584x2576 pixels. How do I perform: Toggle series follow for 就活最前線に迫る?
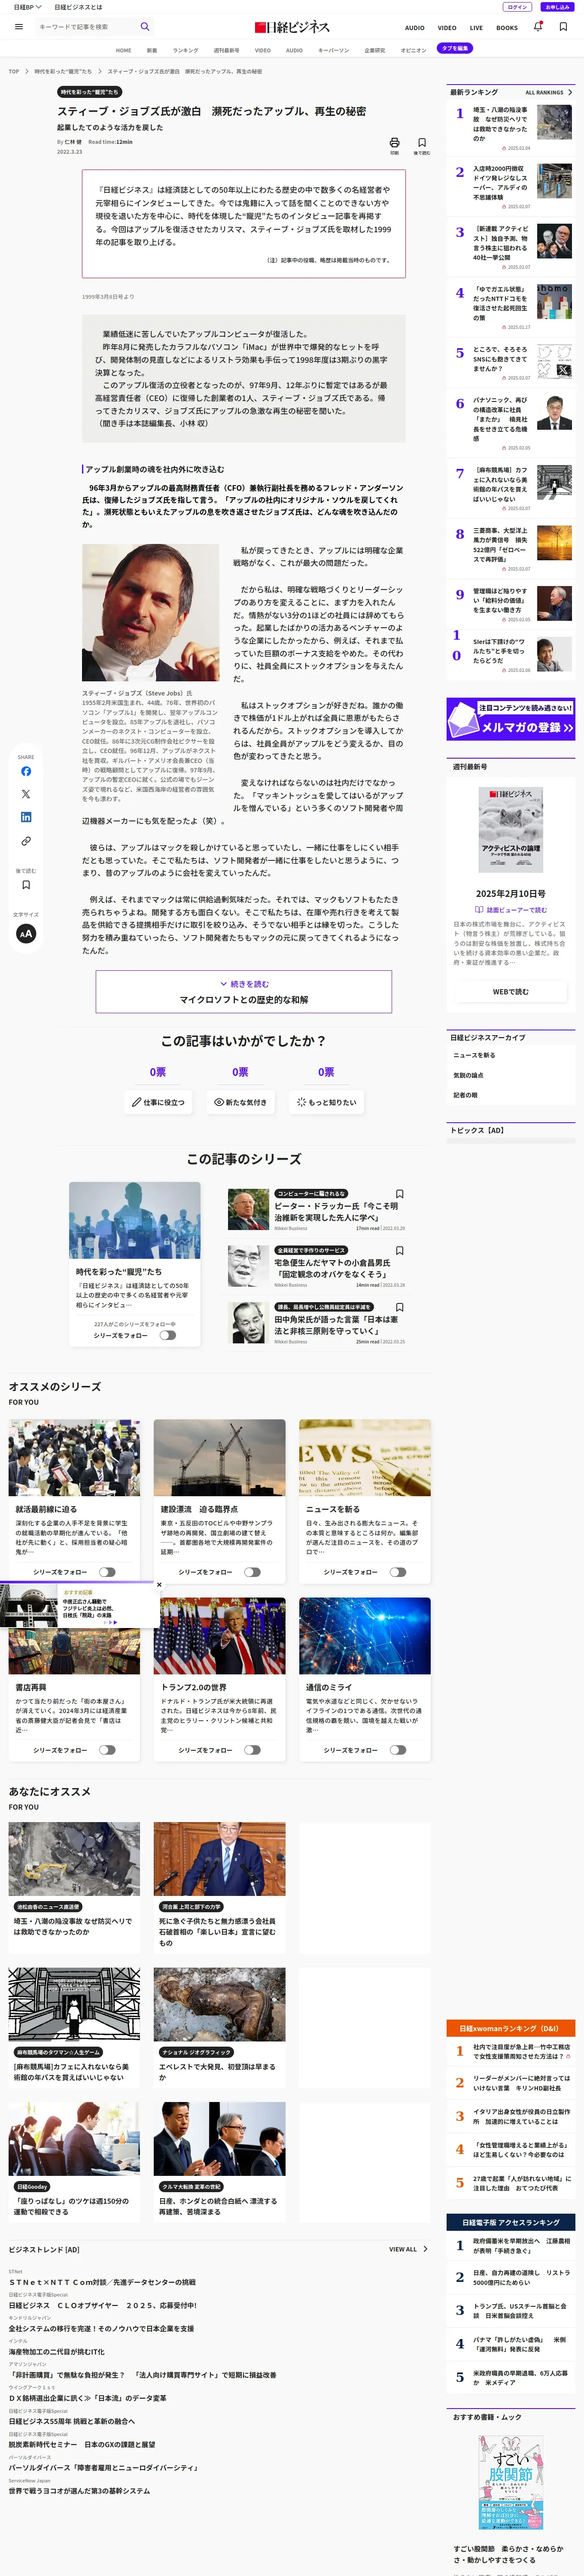coord(107,1572)
